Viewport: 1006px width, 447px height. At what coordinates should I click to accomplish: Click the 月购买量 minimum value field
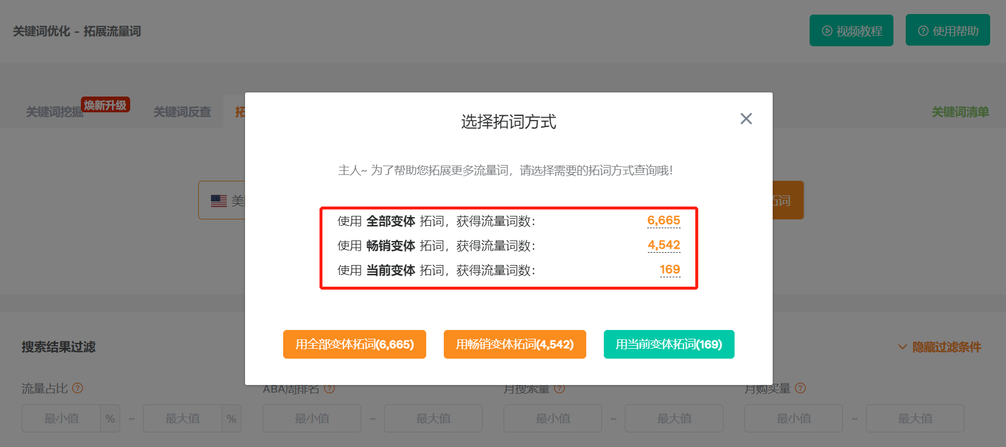pyautogui.click(x=794, y=418)
